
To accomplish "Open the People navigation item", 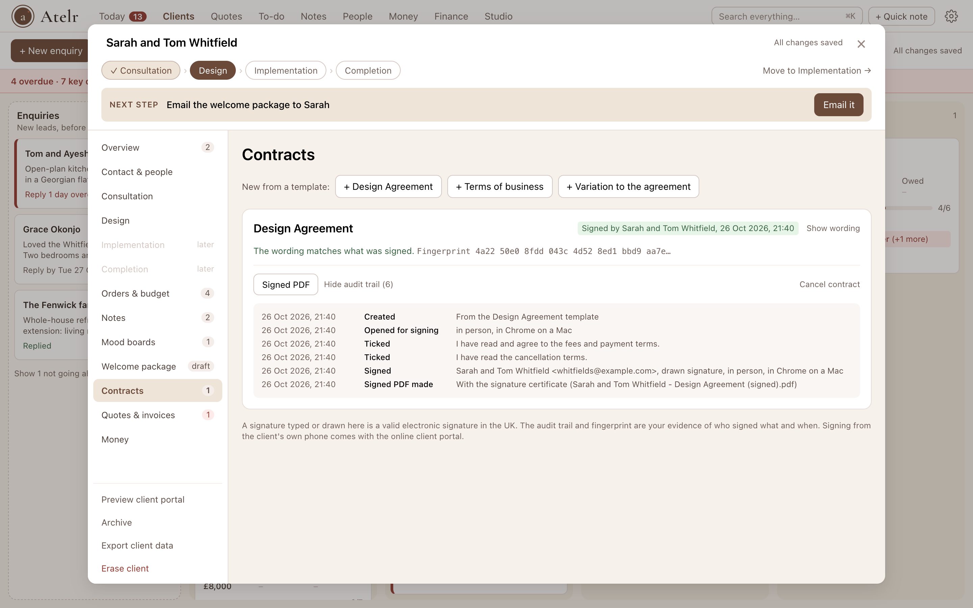I will click(357, 16).
